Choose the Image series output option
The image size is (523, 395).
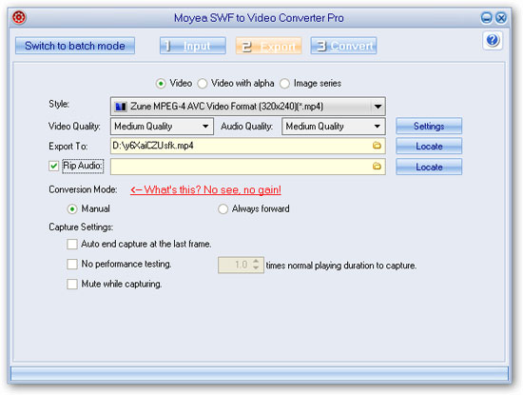[284, 84]
